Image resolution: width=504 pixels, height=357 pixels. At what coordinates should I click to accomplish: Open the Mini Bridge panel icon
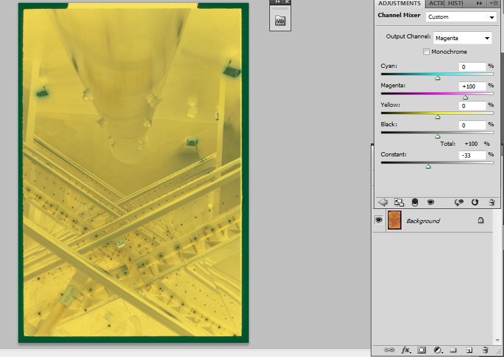coord(280,22)
